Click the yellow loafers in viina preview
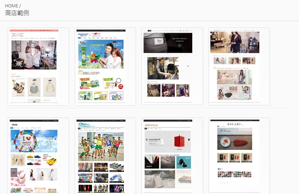299x194 pixels. click(x=50, y=161)
